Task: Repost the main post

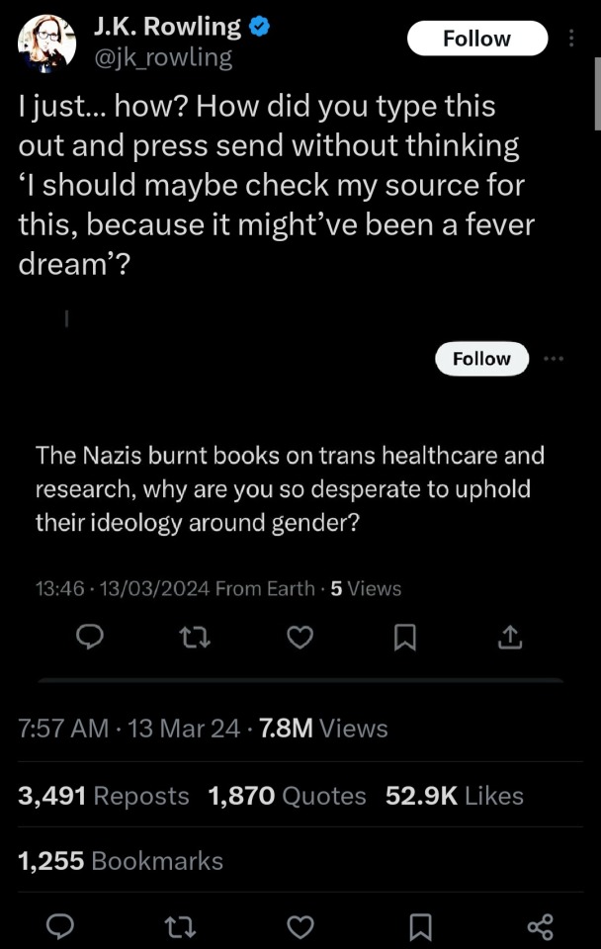Action: 181,926
